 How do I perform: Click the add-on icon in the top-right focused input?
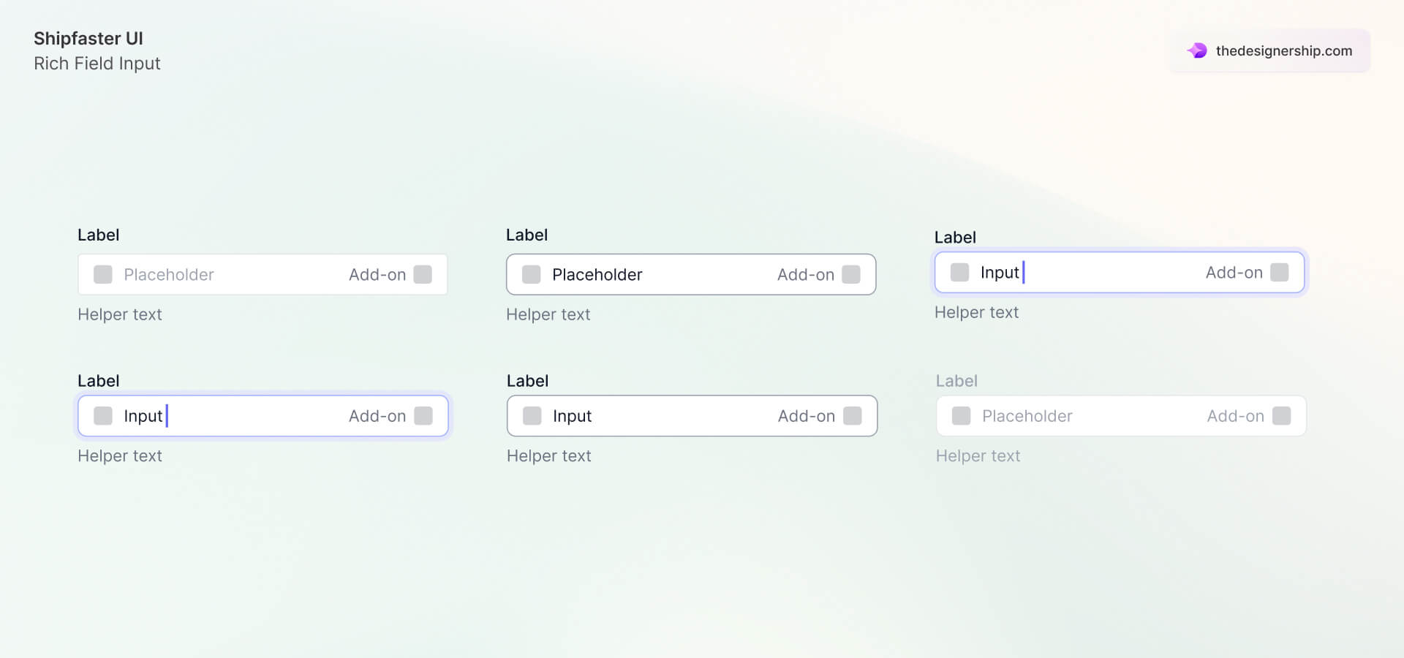click(1280, 272)
